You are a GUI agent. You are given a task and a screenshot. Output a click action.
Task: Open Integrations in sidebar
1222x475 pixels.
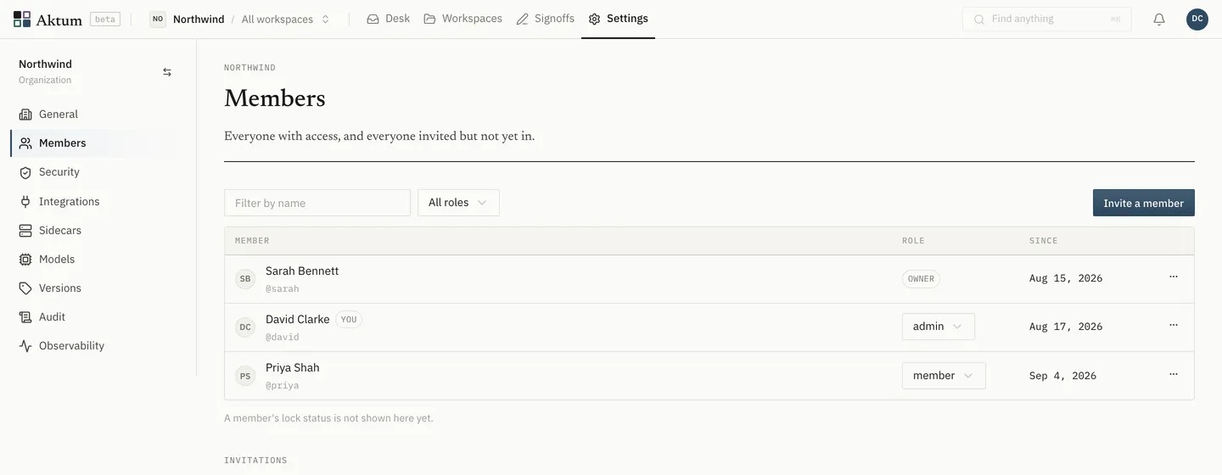(95, 202)
